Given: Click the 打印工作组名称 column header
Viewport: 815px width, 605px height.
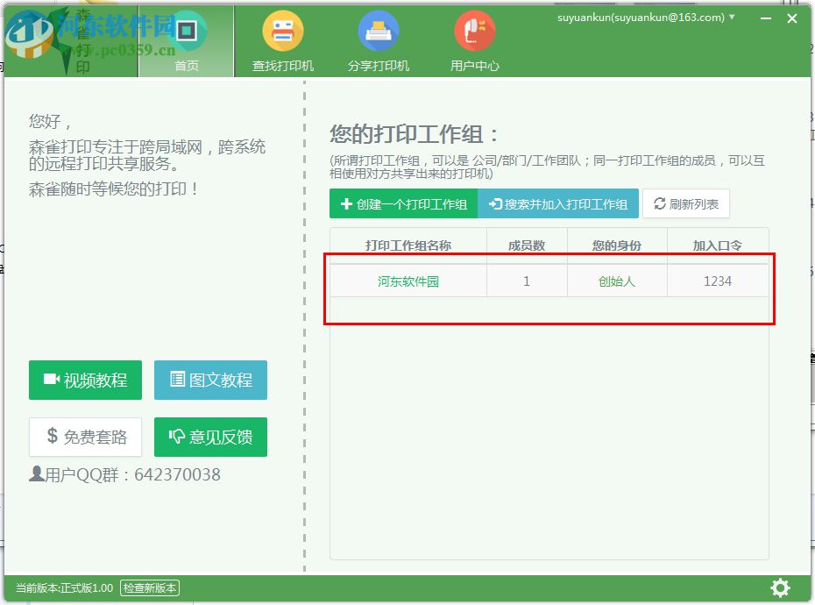Looking at the screenshot, I should click(x=408, y=245).
